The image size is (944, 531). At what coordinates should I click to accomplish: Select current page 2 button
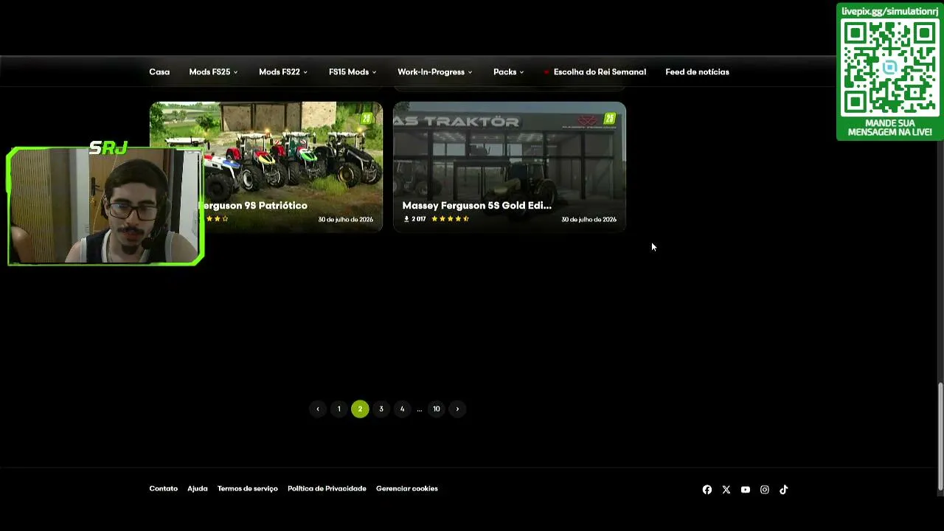360,409
